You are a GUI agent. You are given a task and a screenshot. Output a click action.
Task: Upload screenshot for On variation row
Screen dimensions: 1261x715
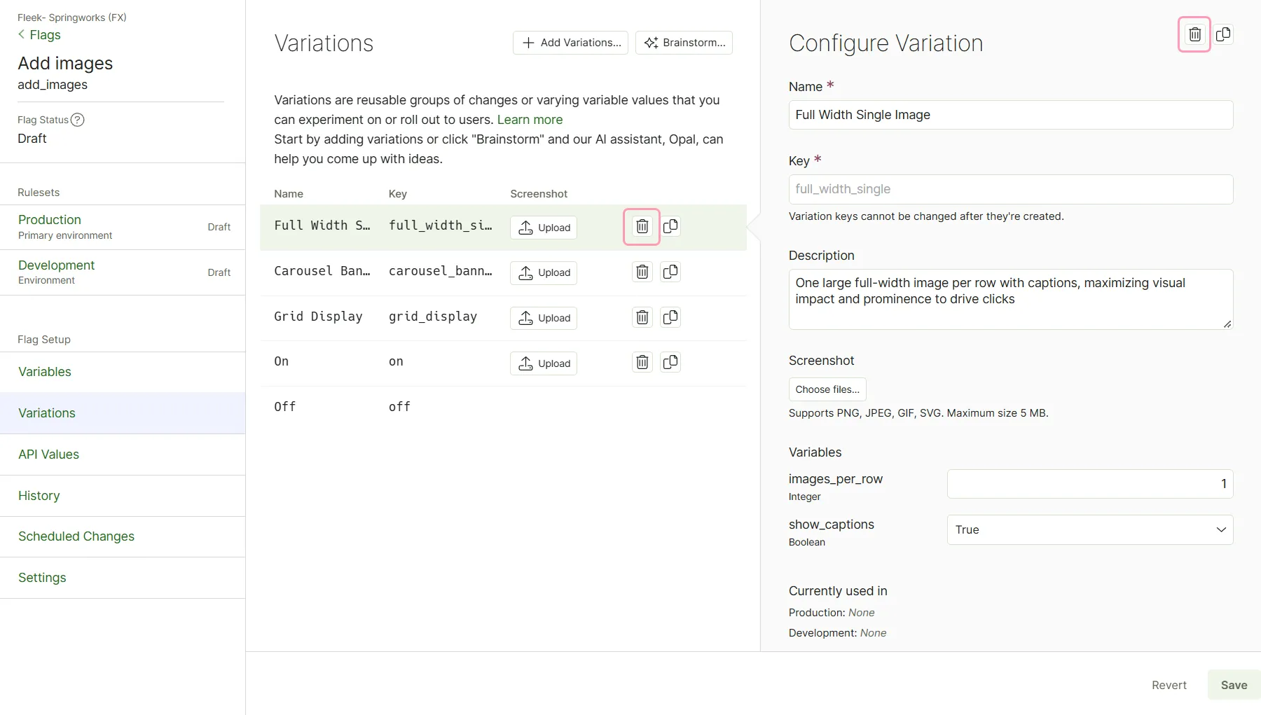click(x=544, y=363)
